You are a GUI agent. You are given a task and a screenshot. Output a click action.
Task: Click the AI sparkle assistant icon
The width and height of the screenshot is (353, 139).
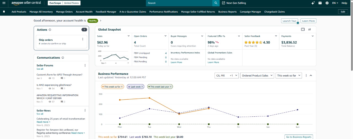[313, 3]
